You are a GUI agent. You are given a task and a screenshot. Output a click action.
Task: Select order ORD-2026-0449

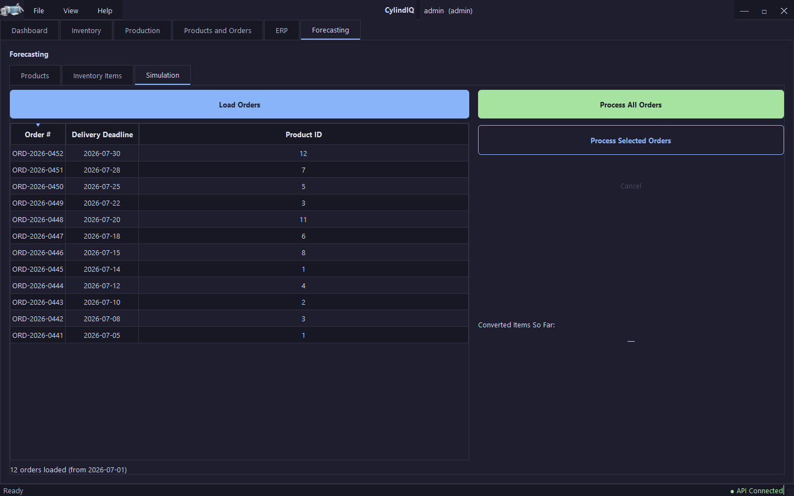[38, 203]
